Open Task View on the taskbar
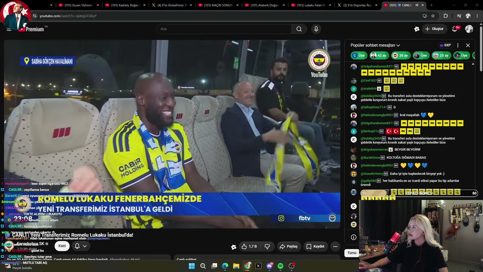483x272 pixels. point(214,266)
